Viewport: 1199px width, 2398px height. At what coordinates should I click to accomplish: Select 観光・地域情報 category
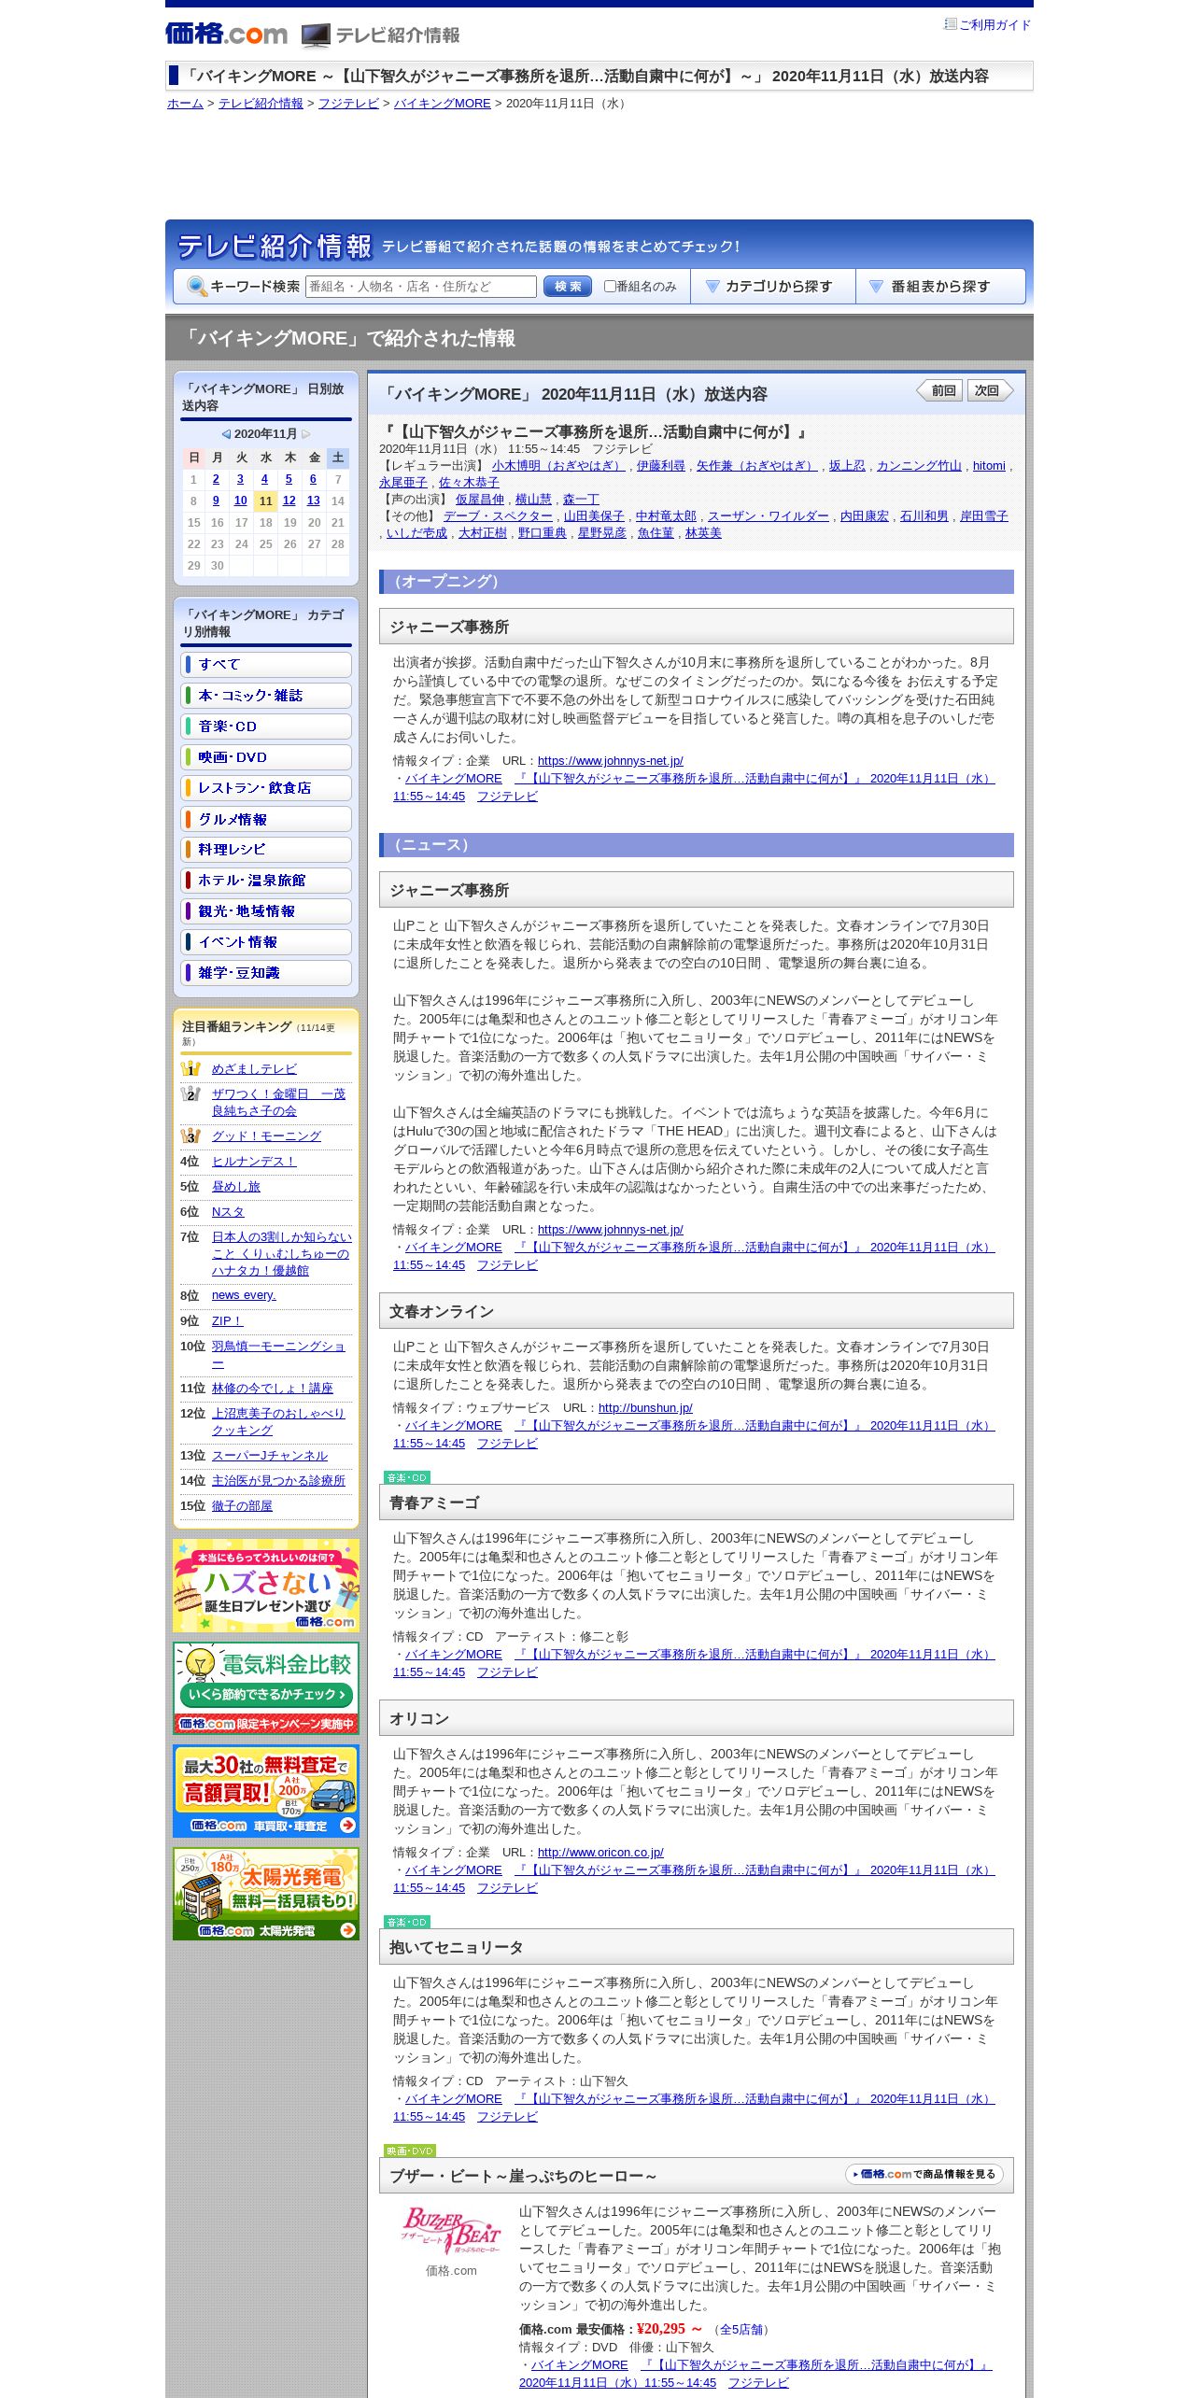pos(266,911)
